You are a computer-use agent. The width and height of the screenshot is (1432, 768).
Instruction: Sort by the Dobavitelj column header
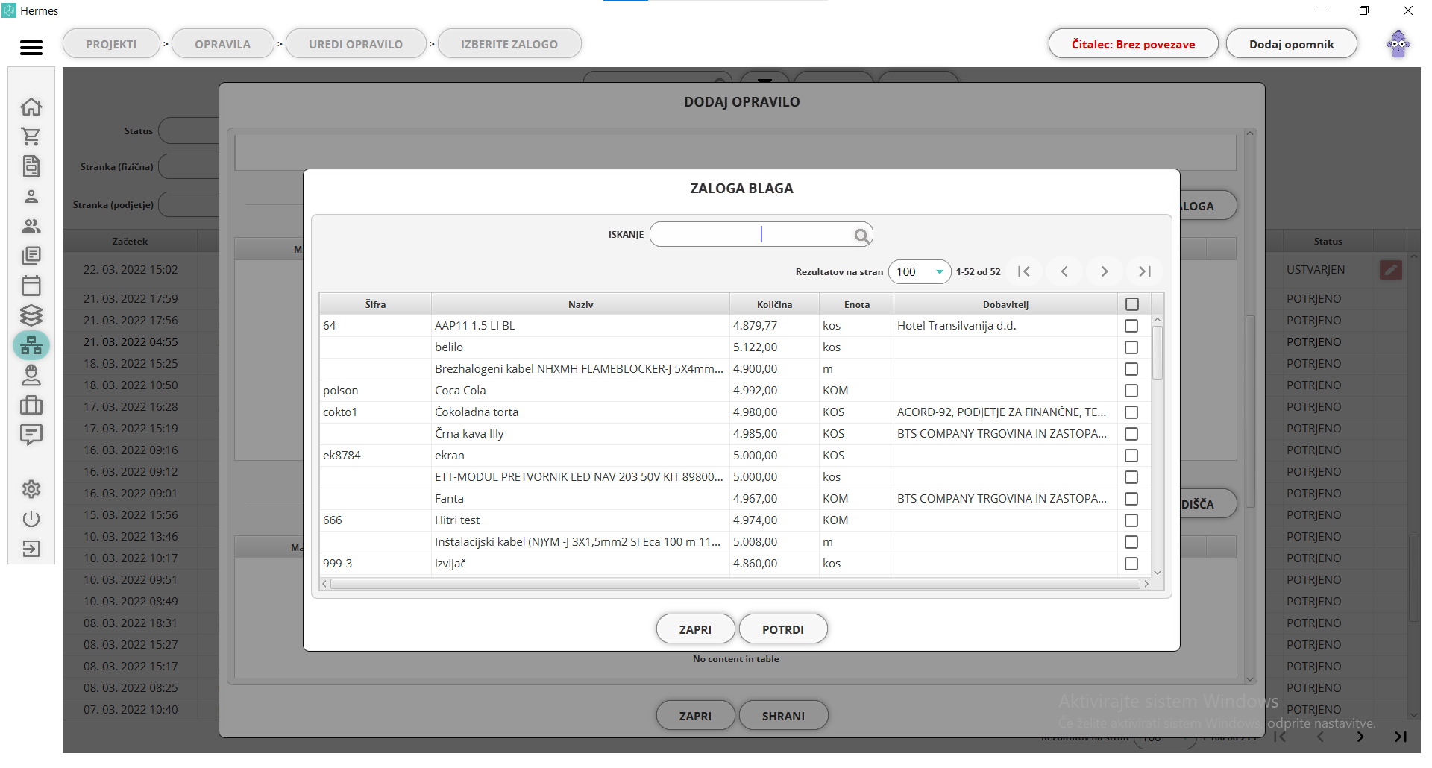tap(1005, 304)
